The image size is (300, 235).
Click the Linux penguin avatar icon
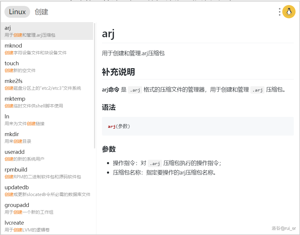tap(289, 12)
